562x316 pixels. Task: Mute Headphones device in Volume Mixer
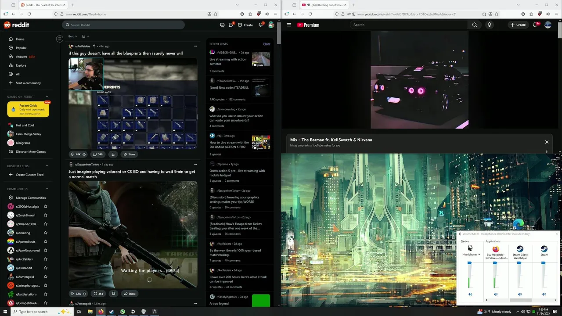470,294
